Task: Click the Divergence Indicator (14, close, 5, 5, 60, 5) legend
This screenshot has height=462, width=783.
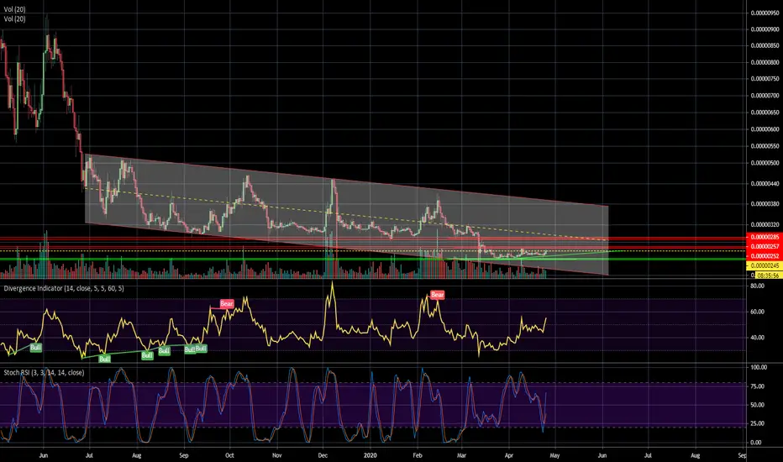Action: click(64, 288)
